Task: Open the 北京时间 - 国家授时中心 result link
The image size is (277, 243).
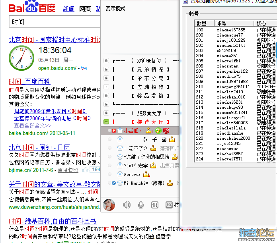Action: point(55,40)
